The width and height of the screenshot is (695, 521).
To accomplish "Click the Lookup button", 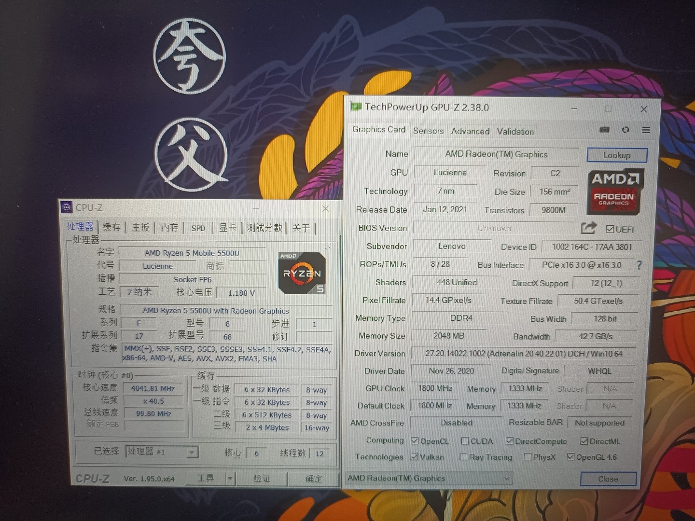I will (617, 155).
